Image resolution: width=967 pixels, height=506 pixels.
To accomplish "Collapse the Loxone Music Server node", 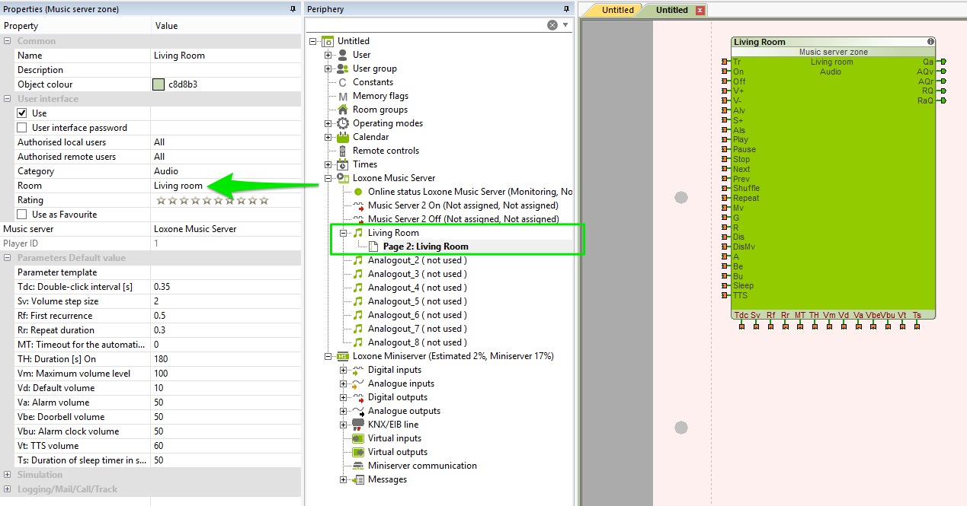I will [x=328, y=178].
